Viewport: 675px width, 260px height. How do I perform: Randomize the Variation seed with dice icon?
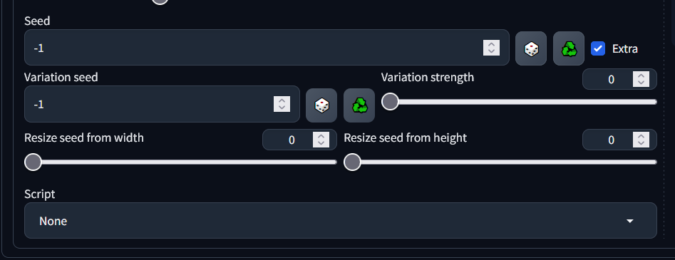pyautogui.click(x=321, y=105)
